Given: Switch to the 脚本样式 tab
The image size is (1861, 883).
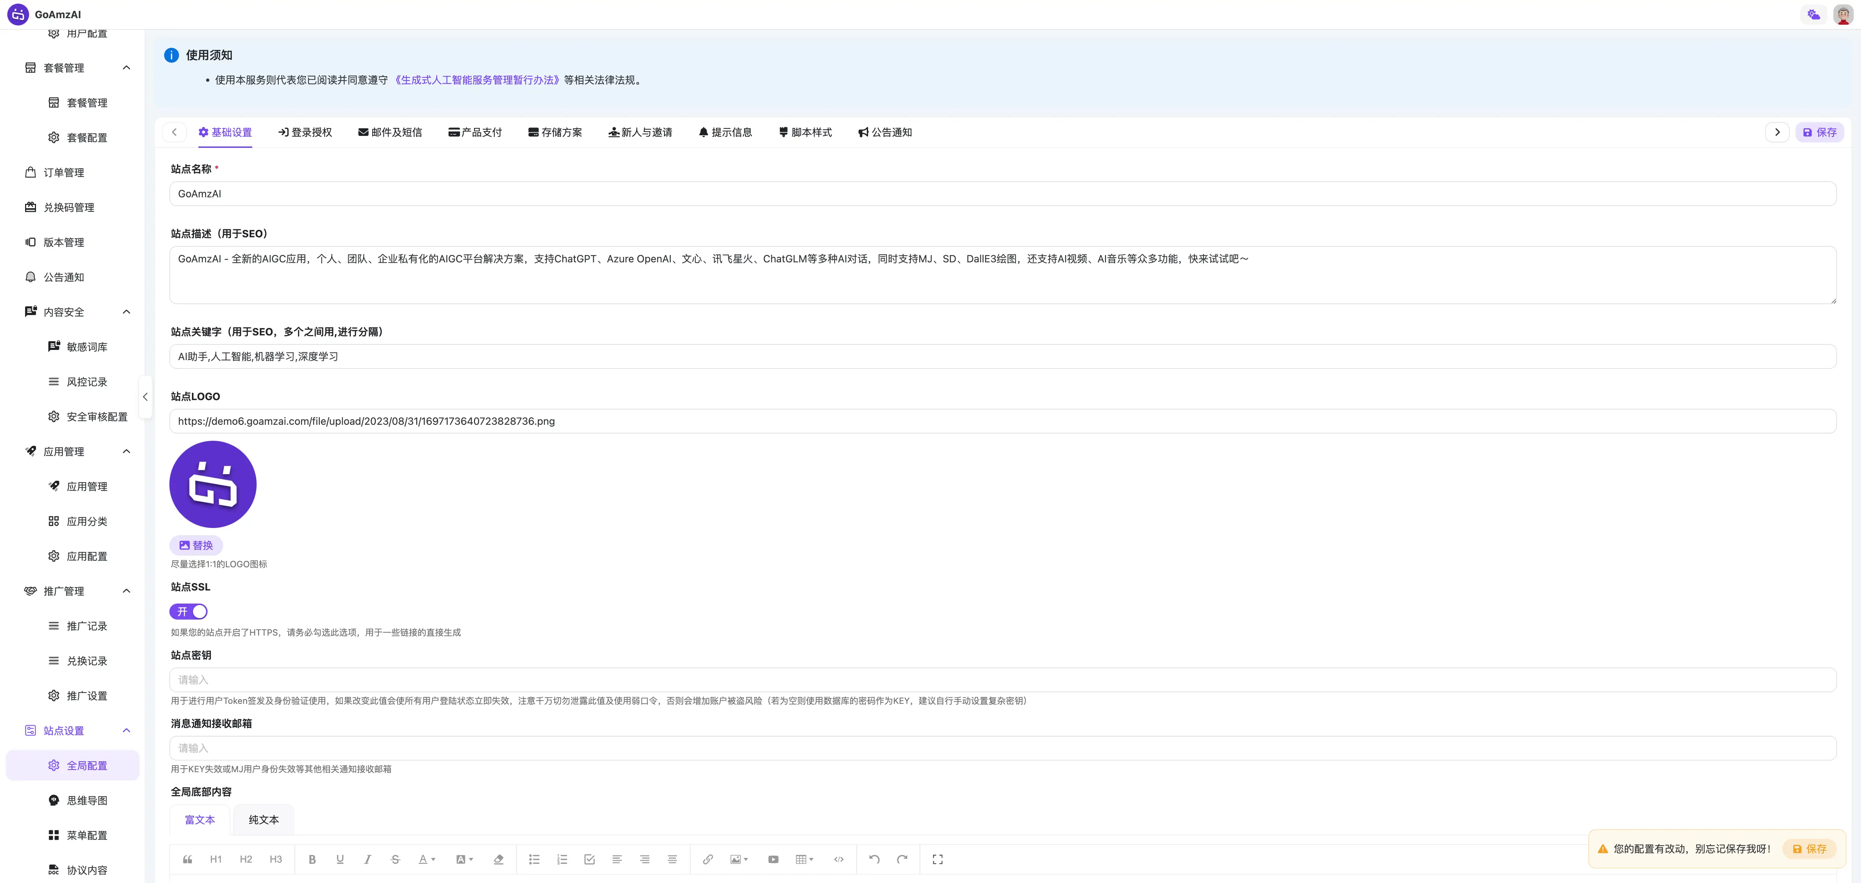Looking at the screenshot, I should [x=805, y=132].
